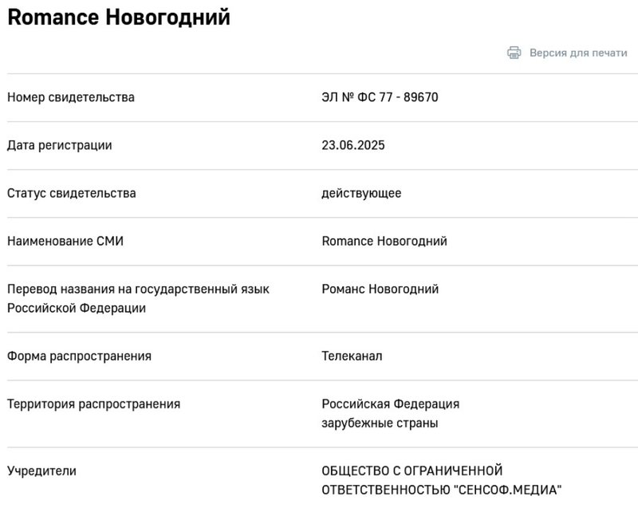The width and height of the screenshot is (638, 508).
Task: Open the print version via printer icon
Action: 514,53
